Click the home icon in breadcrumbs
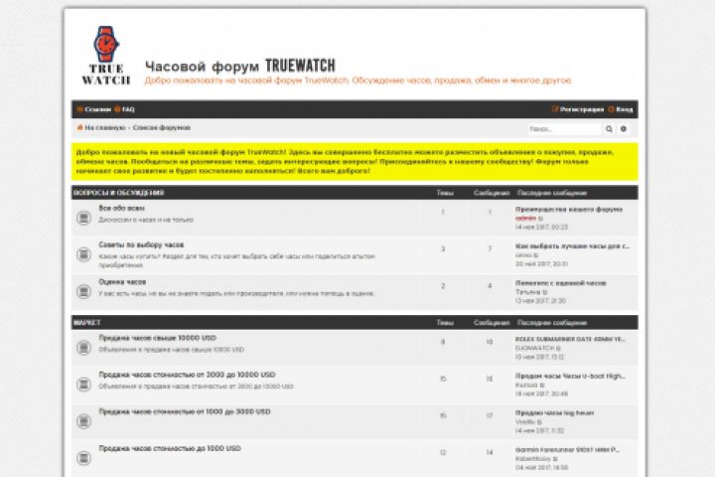Screen dimensions: 715x477 tap(79, 127)
